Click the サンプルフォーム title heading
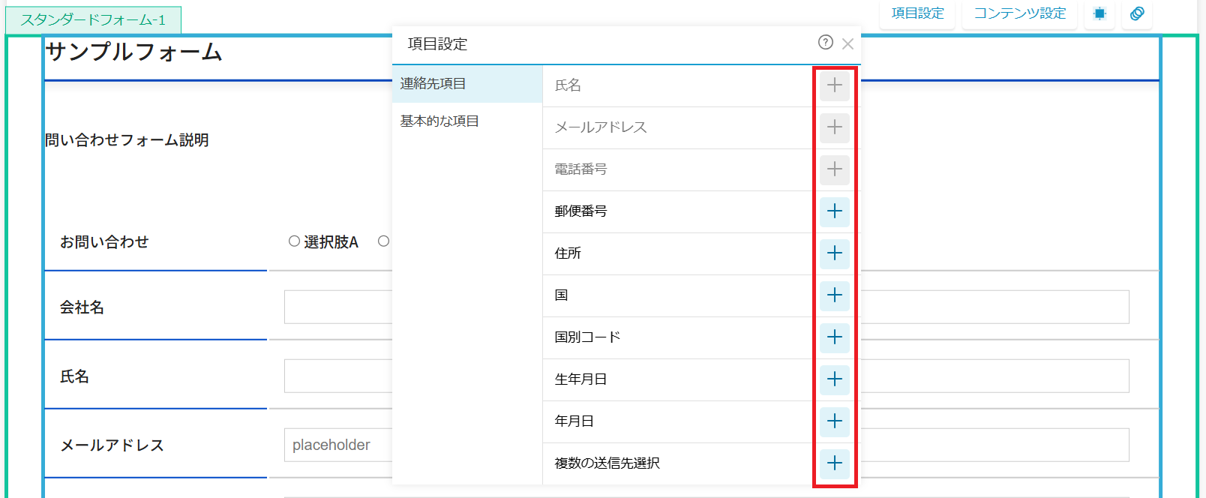 (x=134, y=52)
